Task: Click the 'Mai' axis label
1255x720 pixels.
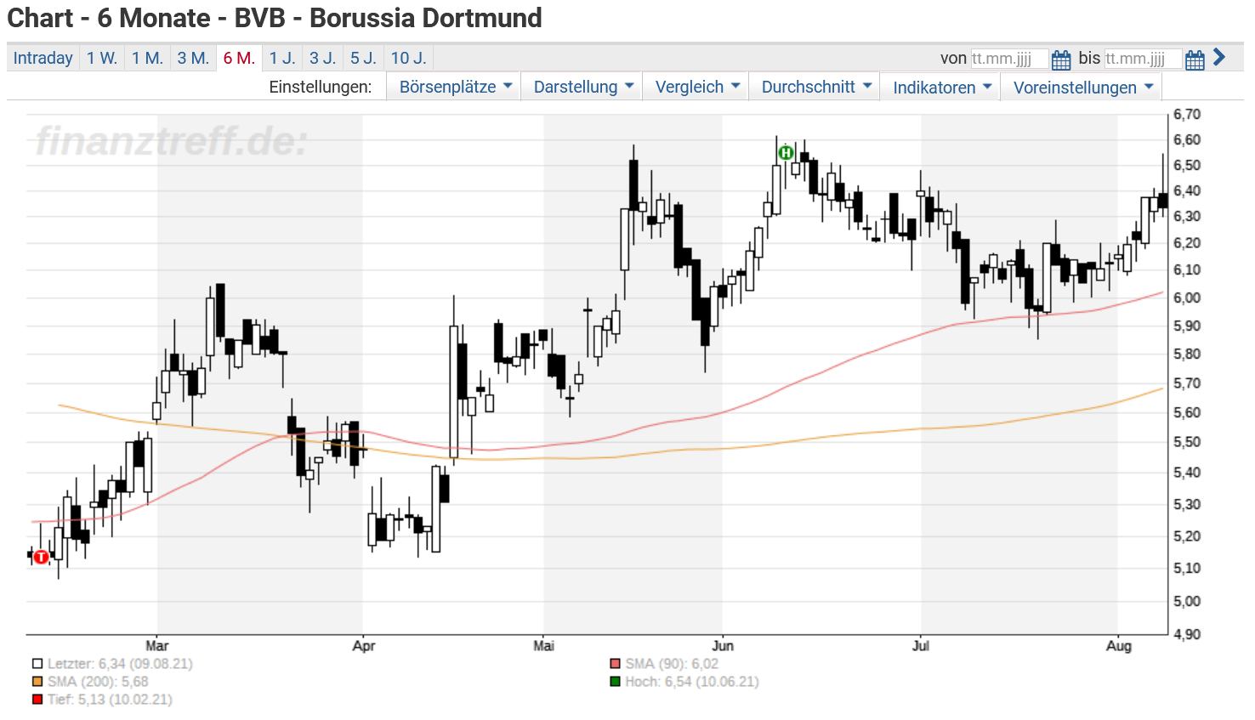Action: click(x=544, y=646)
